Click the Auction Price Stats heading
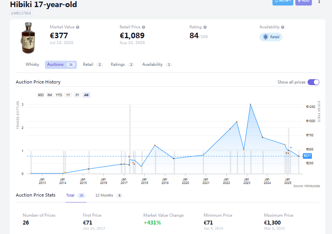 coord(35,195)
